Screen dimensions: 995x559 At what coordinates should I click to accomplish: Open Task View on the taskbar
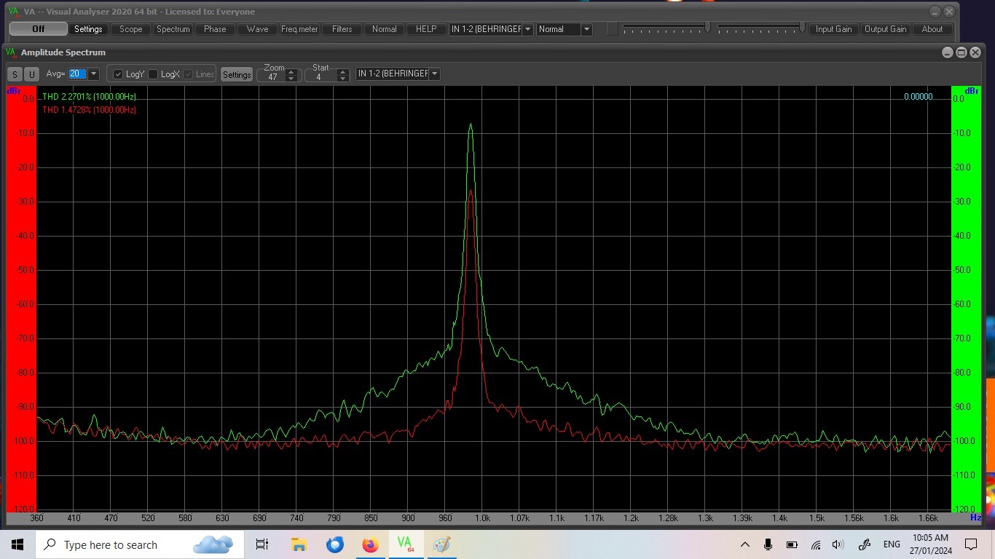click(262, 544)
